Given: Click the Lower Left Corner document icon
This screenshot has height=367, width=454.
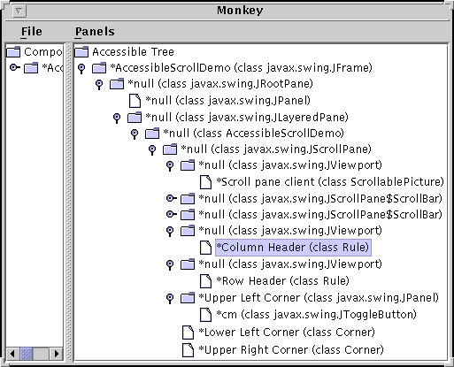Looking at the screenshot, I should point(188,333).
